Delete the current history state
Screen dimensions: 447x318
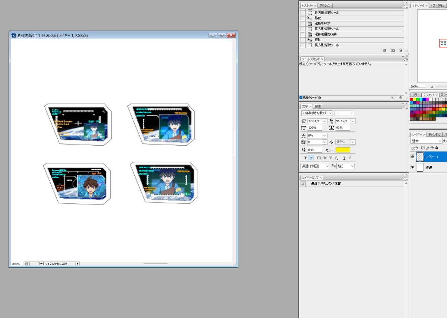(401, 50)
